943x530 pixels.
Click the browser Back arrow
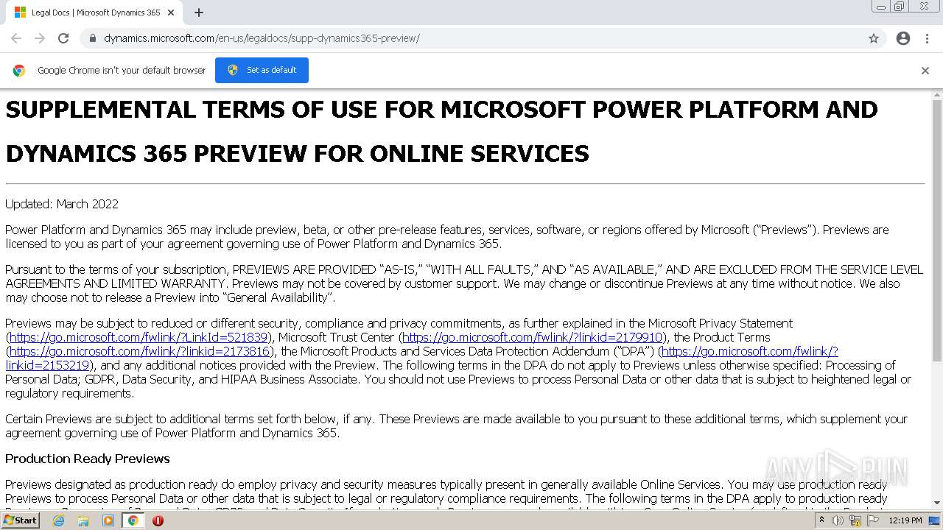(16, 38)
